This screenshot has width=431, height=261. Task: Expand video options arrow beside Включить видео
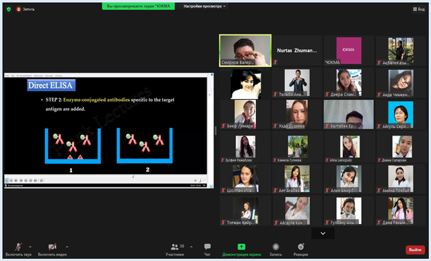tap(67, 247)
